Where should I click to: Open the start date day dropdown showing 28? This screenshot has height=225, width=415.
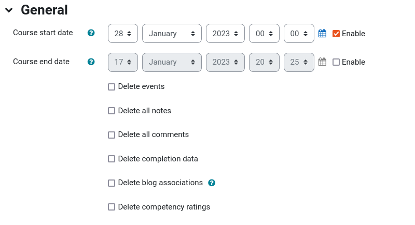coord(123,34)
